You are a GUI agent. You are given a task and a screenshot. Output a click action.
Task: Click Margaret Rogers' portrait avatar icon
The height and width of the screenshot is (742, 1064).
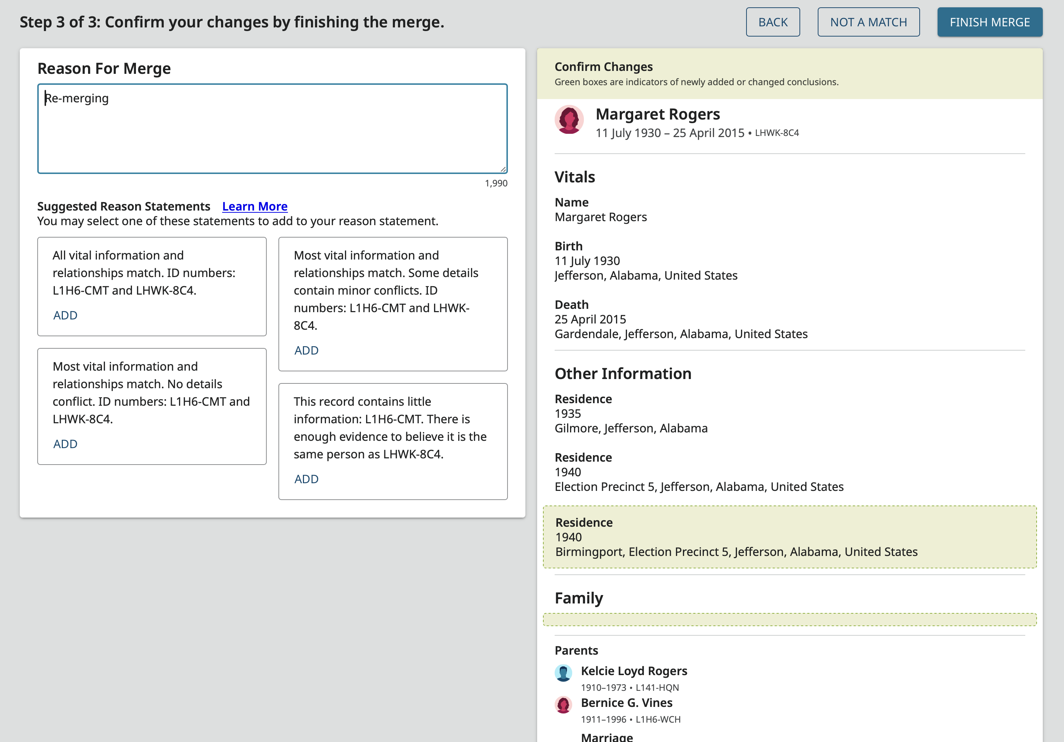pos(569,120)
